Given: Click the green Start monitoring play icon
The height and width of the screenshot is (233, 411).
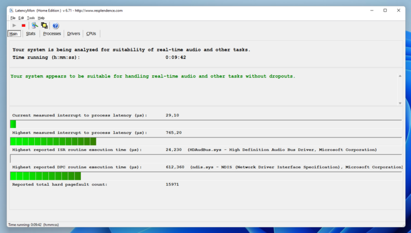Looking at the screenshot, I should point(14,26).
